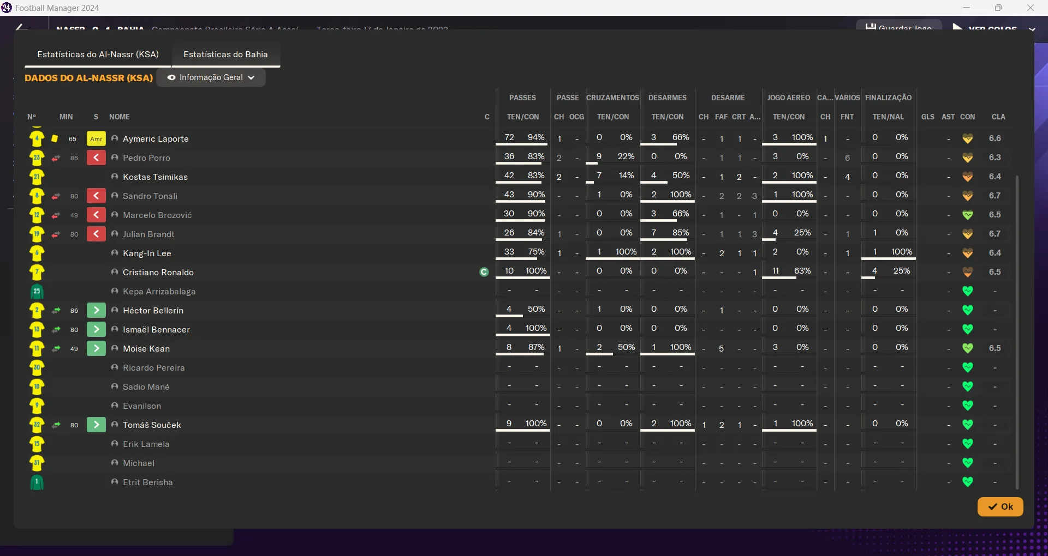Click Sadio Mané's shirt number icon
Image resolution: width=1048 pixels, height=556 pixels.
click(x=37, y=386)
